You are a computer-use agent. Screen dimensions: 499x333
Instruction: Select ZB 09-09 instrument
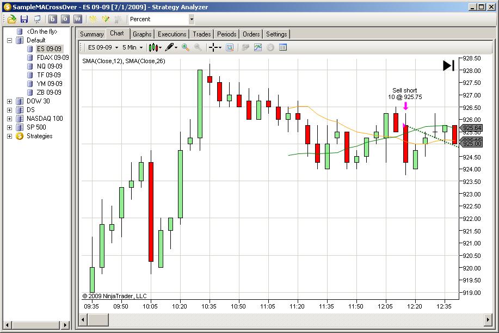(x=49, y=92)
